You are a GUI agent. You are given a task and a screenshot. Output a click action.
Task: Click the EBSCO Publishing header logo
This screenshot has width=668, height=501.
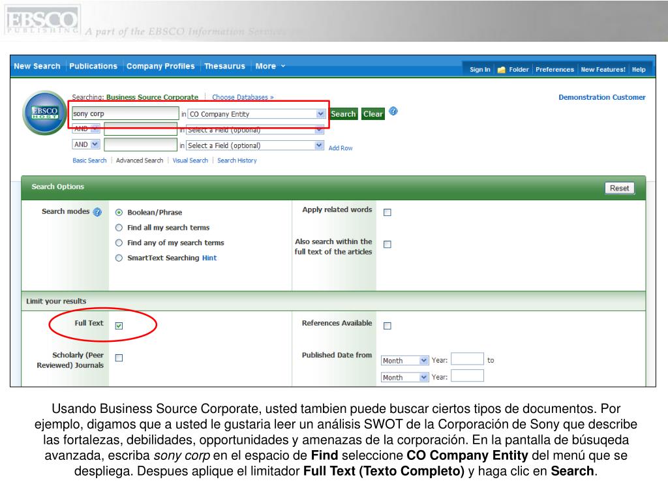(42, 20)
